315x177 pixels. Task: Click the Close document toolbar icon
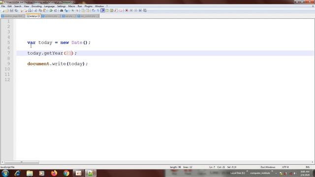(x=21, y=10)
